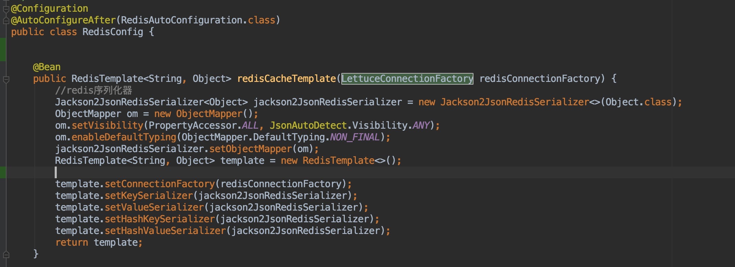735x267 pixels.
Task: Click Object.class in the serializer constructor
Action: point(639,102)
